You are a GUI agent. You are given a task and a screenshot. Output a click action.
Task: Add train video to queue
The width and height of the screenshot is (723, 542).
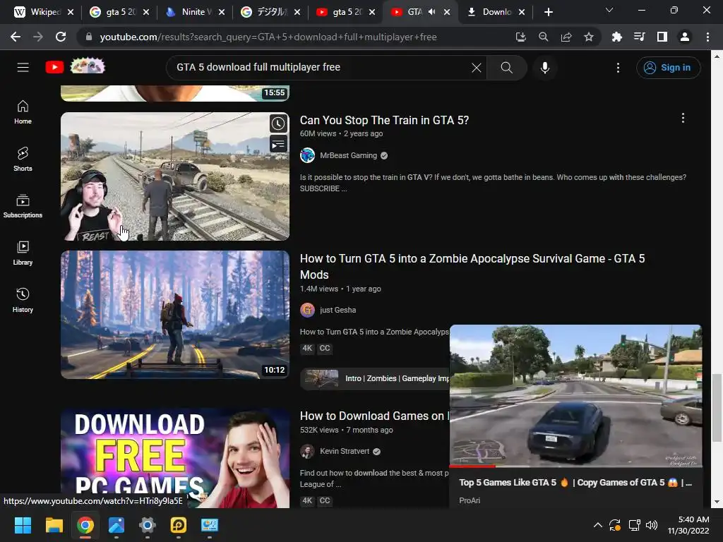278,144
